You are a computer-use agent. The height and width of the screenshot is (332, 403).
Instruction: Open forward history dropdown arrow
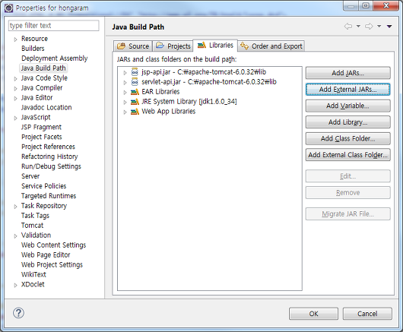(379, 26)
